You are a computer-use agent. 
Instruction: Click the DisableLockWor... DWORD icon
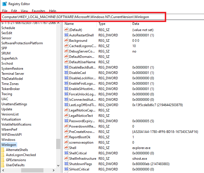point(66,78)
